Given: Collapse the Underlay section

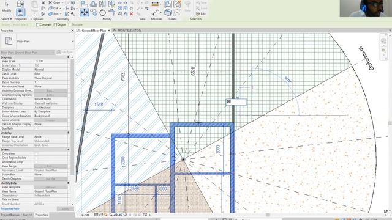Looking at the screenshot, I should [x=68, y=133].
